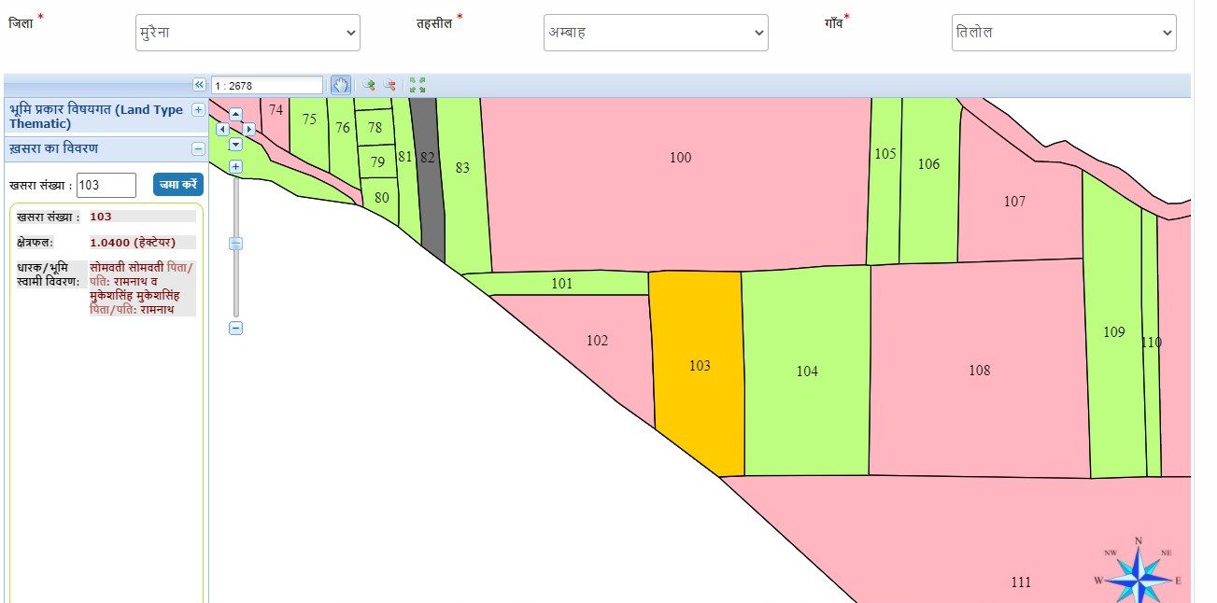Pan the map left with the arrow

[x=222, y=129]
